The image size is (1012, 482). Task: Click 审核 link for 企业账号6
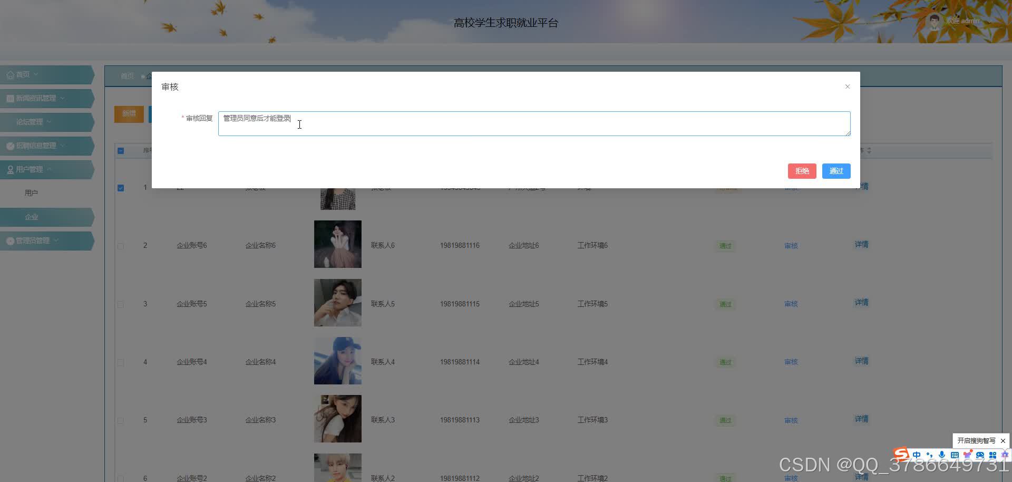[791, 246]
